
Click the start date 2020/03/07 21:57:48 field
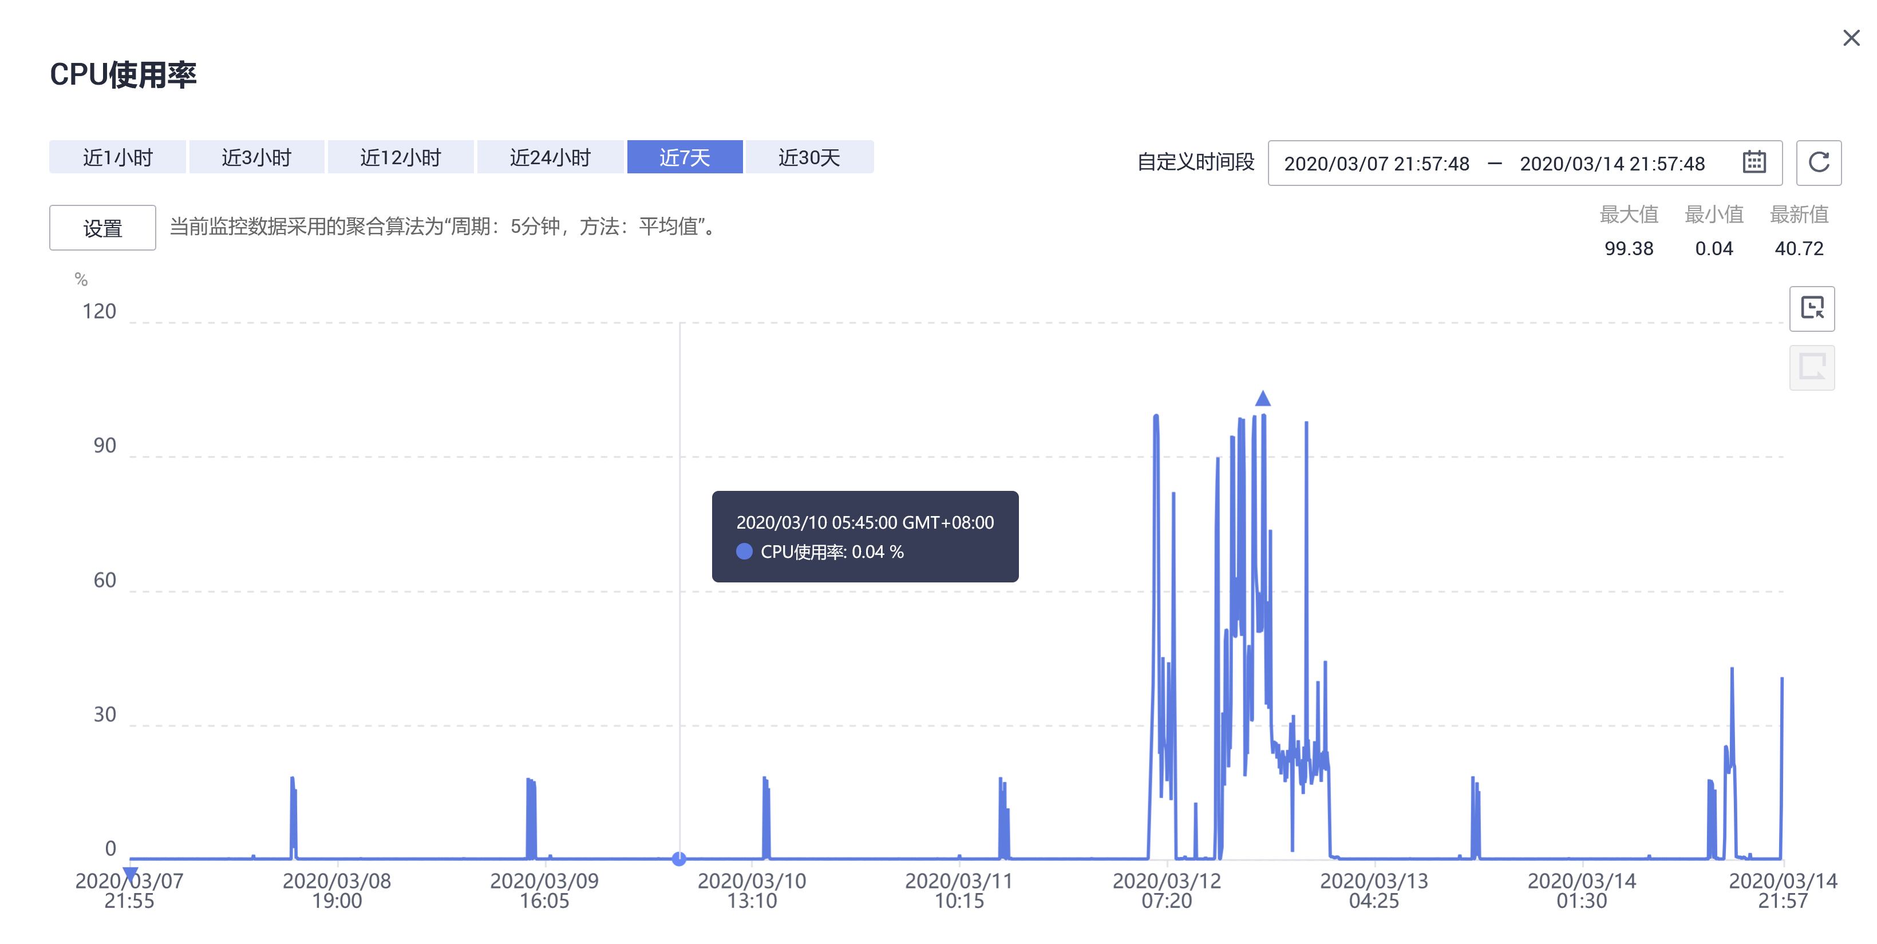tap(1377, 163)
